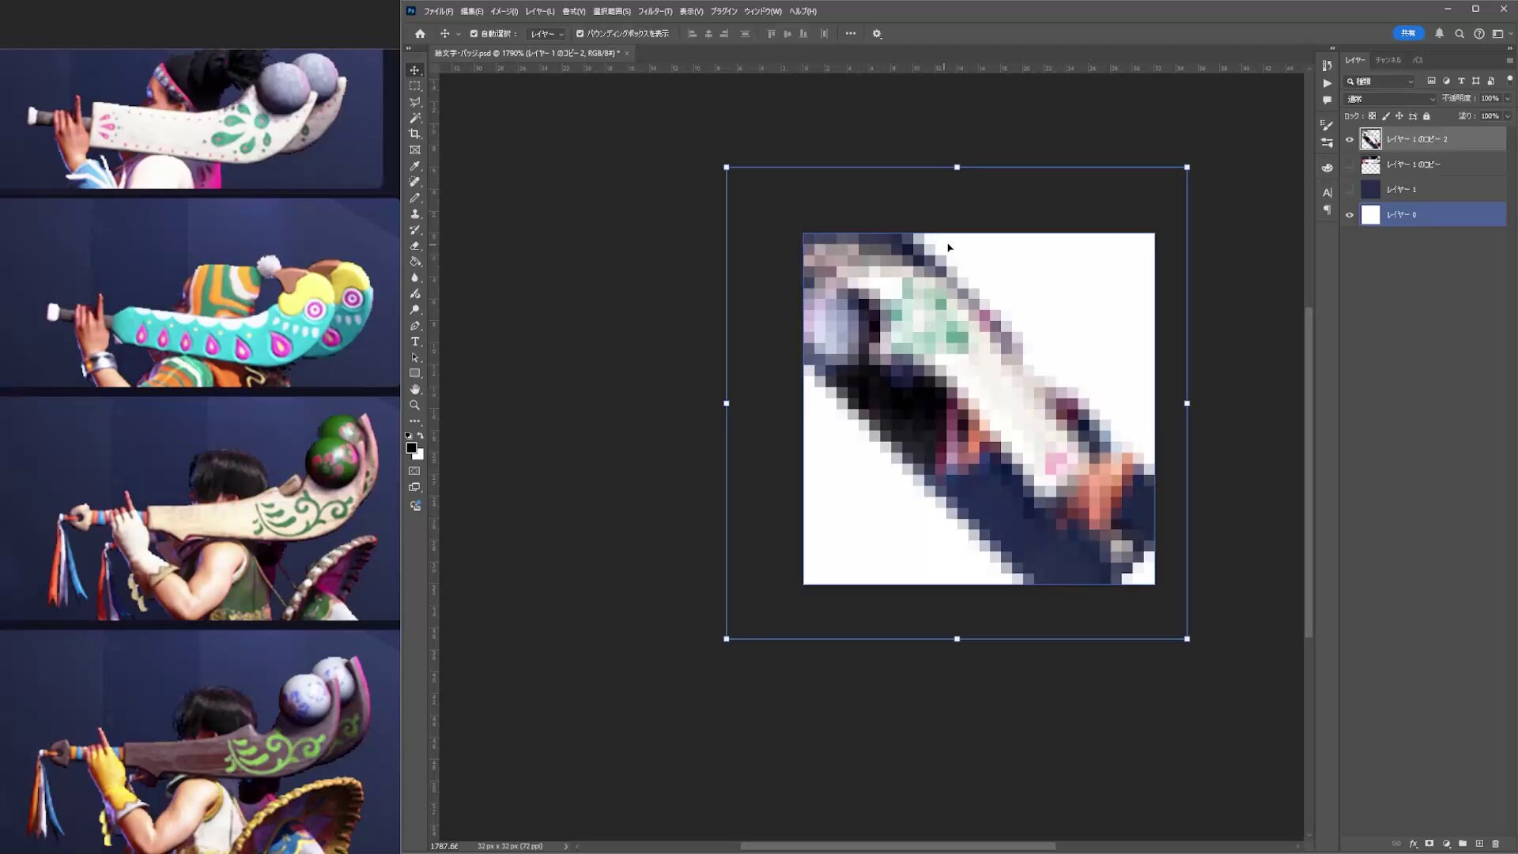Toggle the auto-select checkbox
This screenshot has width=1518, height=854.
[474, 34]
